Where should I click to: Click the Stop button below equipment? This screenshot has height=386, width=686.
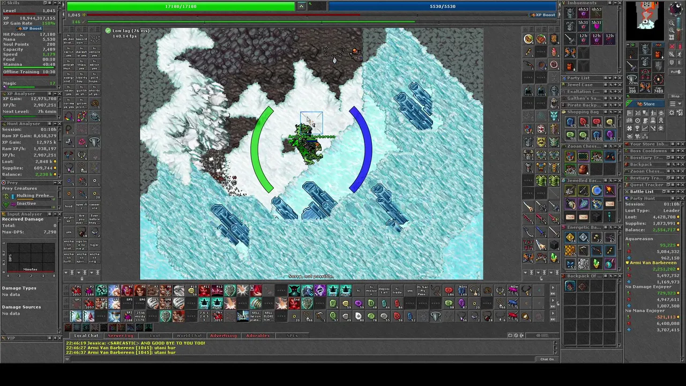coord(675,96)
